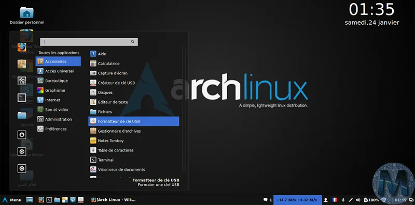Image resolution: width=415 pixels, height=205 pixels.
Task: Open the notifications bubble icon in tray
Action: tap(266, 200)
